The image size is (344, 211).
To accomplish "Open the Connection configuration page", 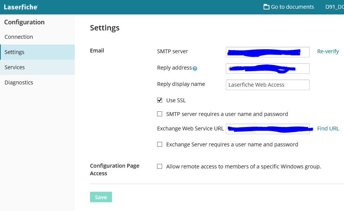I will [x=37, y=37].
